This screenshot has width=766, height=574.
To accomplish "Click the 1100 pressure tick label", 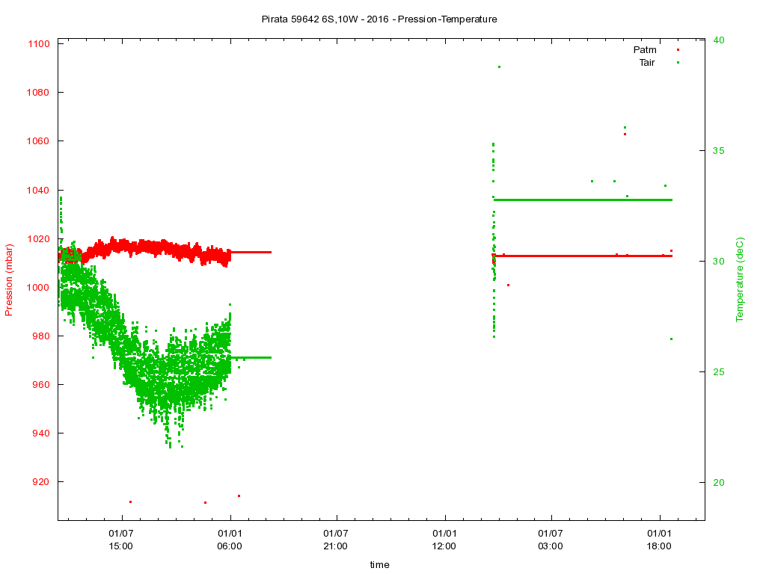I will coord(38,44).
